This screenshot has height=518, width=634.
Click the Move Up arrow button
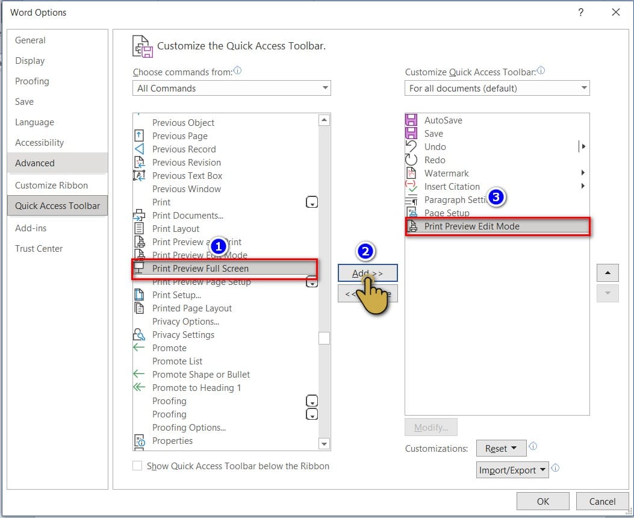click(x=608, y=273)
